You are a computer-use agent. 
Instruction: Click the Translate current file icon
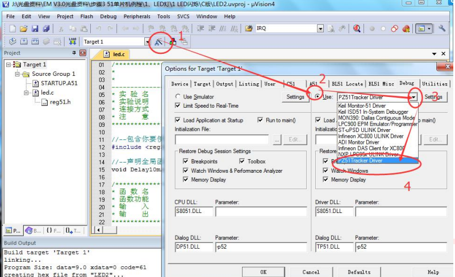coord(12,41)
